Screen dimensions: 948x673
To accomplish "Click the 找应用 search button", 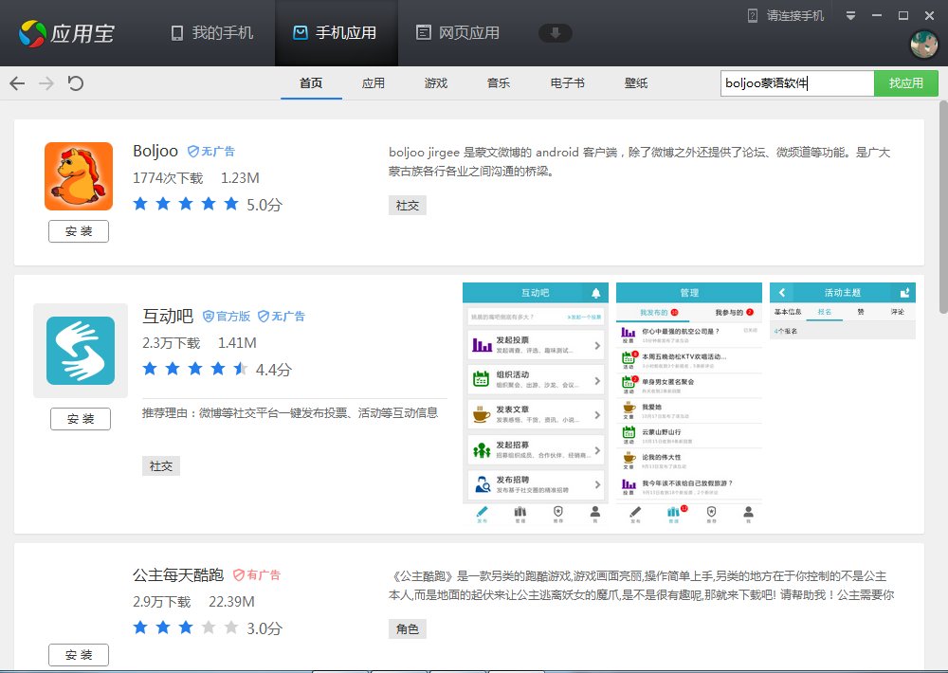I will tap(905, 83).
